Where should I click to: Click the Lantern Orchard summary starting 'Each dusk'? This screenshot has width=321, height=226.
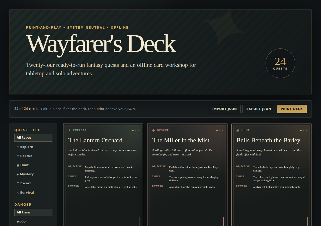[x=103, y=152]
